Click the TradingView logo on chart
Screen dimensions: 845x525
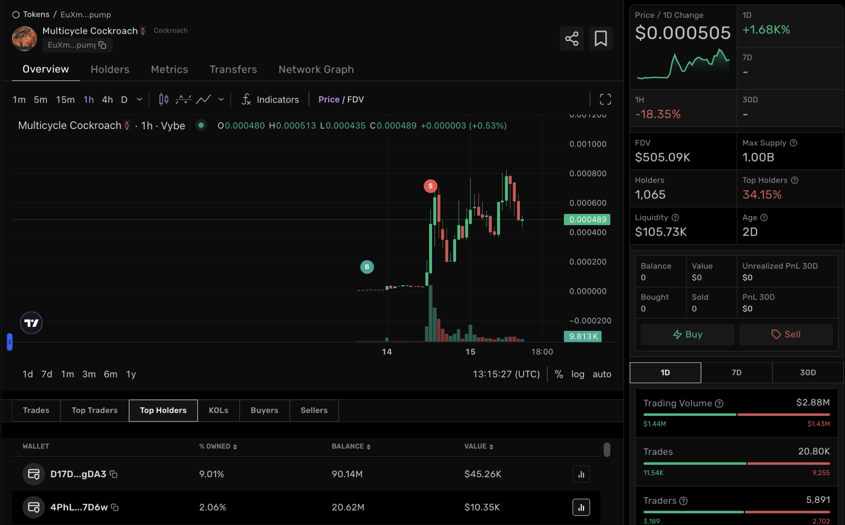[x=31, y=323]
